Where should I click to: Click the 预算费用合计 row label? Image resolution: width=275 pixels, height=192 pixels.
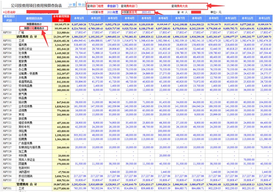tap(34, 24)
